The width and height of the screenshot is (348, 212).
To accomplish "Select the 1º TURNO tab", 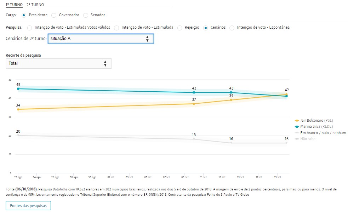I will [14, 5].
